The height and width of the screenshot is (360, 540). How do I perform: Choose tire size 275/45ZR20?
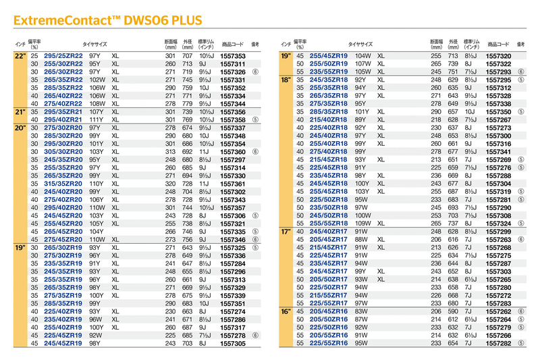point(63,239)
